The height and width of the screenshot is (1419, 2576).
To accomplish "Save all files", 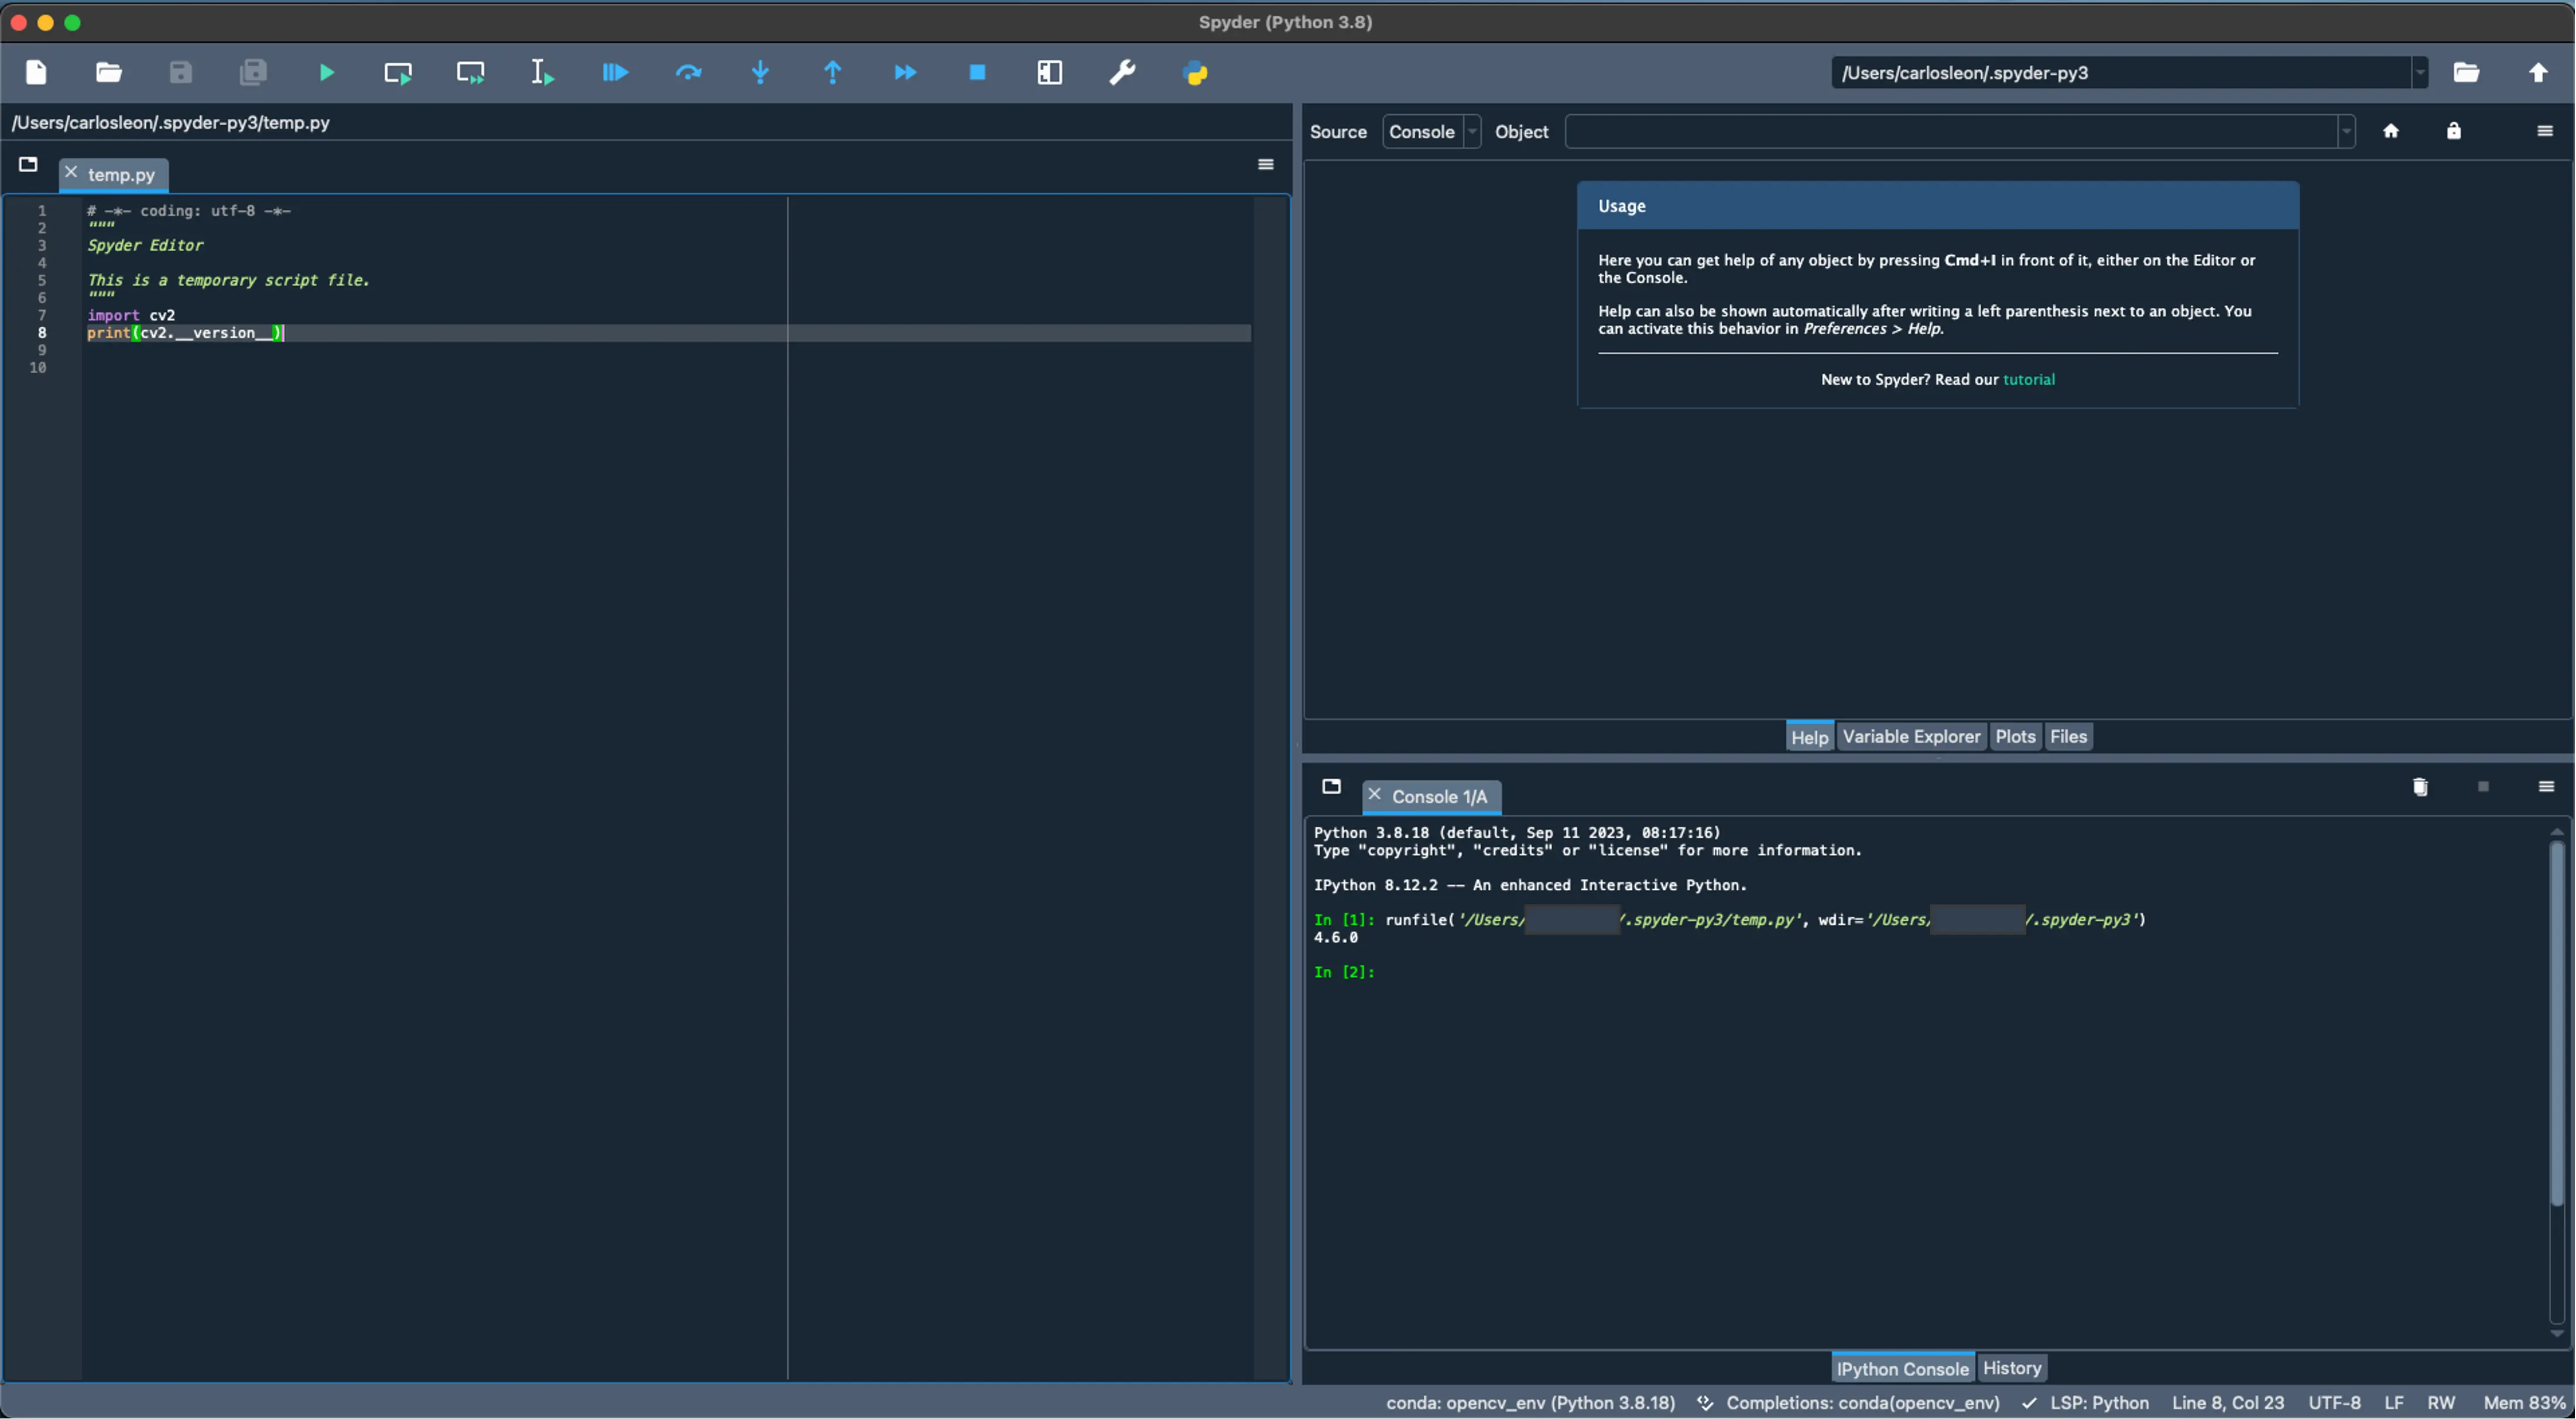I will 253,72.
